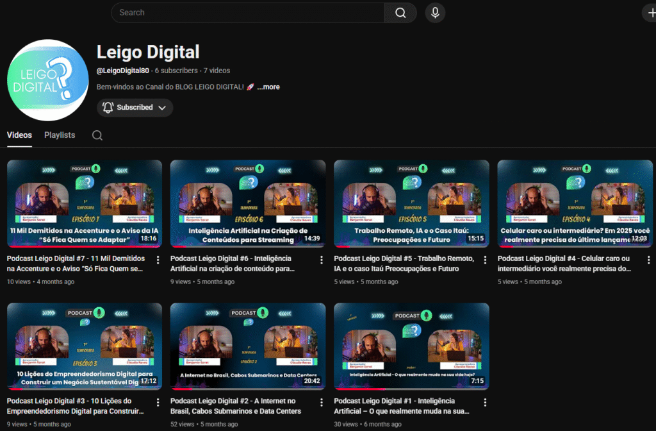
Task: Toggle options menu for Podcast Leigo Digital #4
Action: pyautogui.click(x=649, y=260)
